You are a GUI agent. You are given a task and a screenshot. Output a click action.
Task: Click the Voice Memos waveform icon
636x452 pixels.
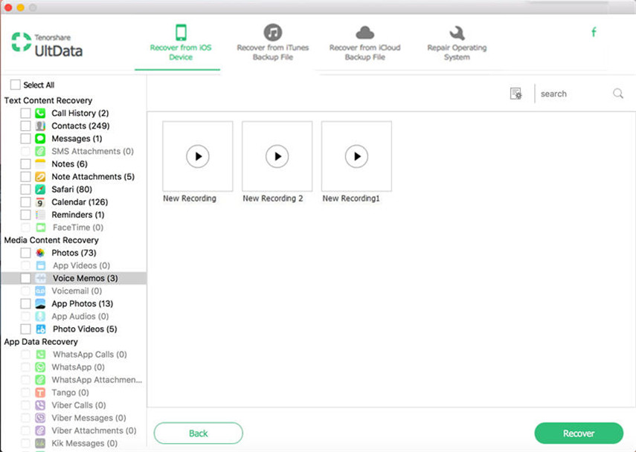coord(40,278)
